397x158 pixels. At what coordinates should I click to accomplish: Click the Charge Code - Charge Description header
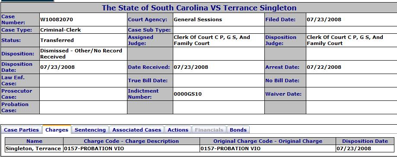[131, 141]
